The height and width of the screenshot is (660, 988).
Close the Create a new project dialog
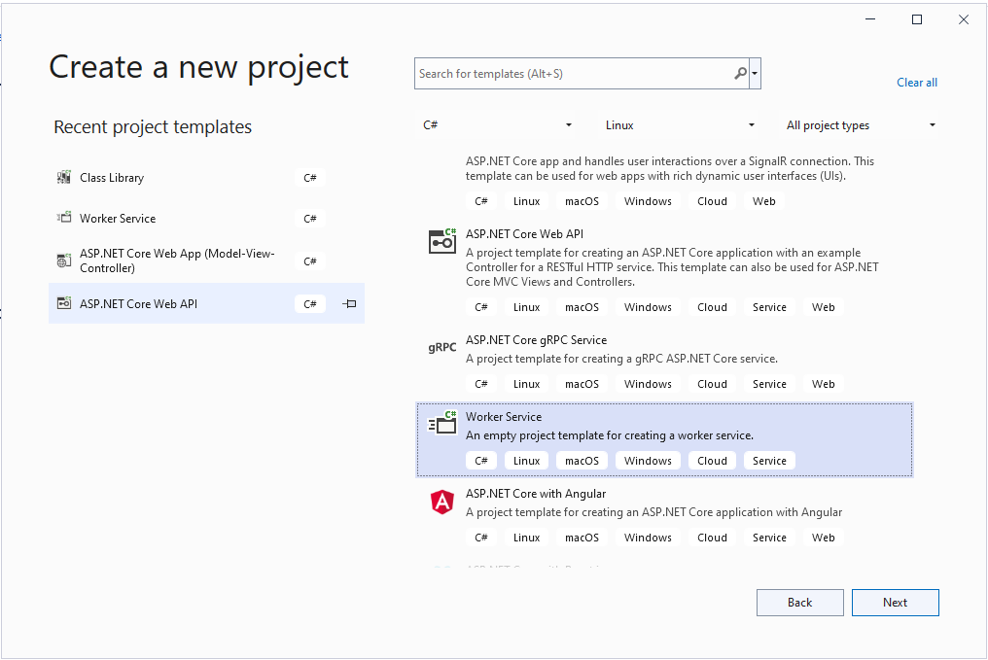964,19
